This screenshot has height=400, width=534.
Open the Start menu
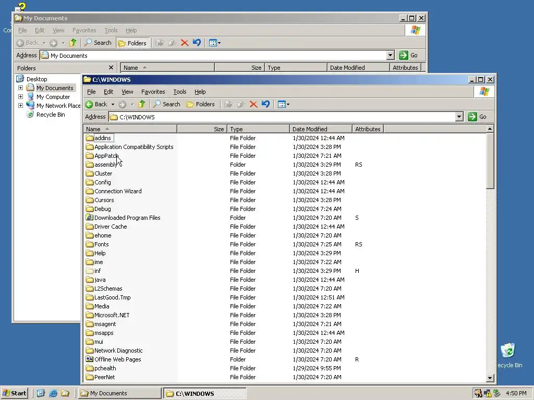14,393
